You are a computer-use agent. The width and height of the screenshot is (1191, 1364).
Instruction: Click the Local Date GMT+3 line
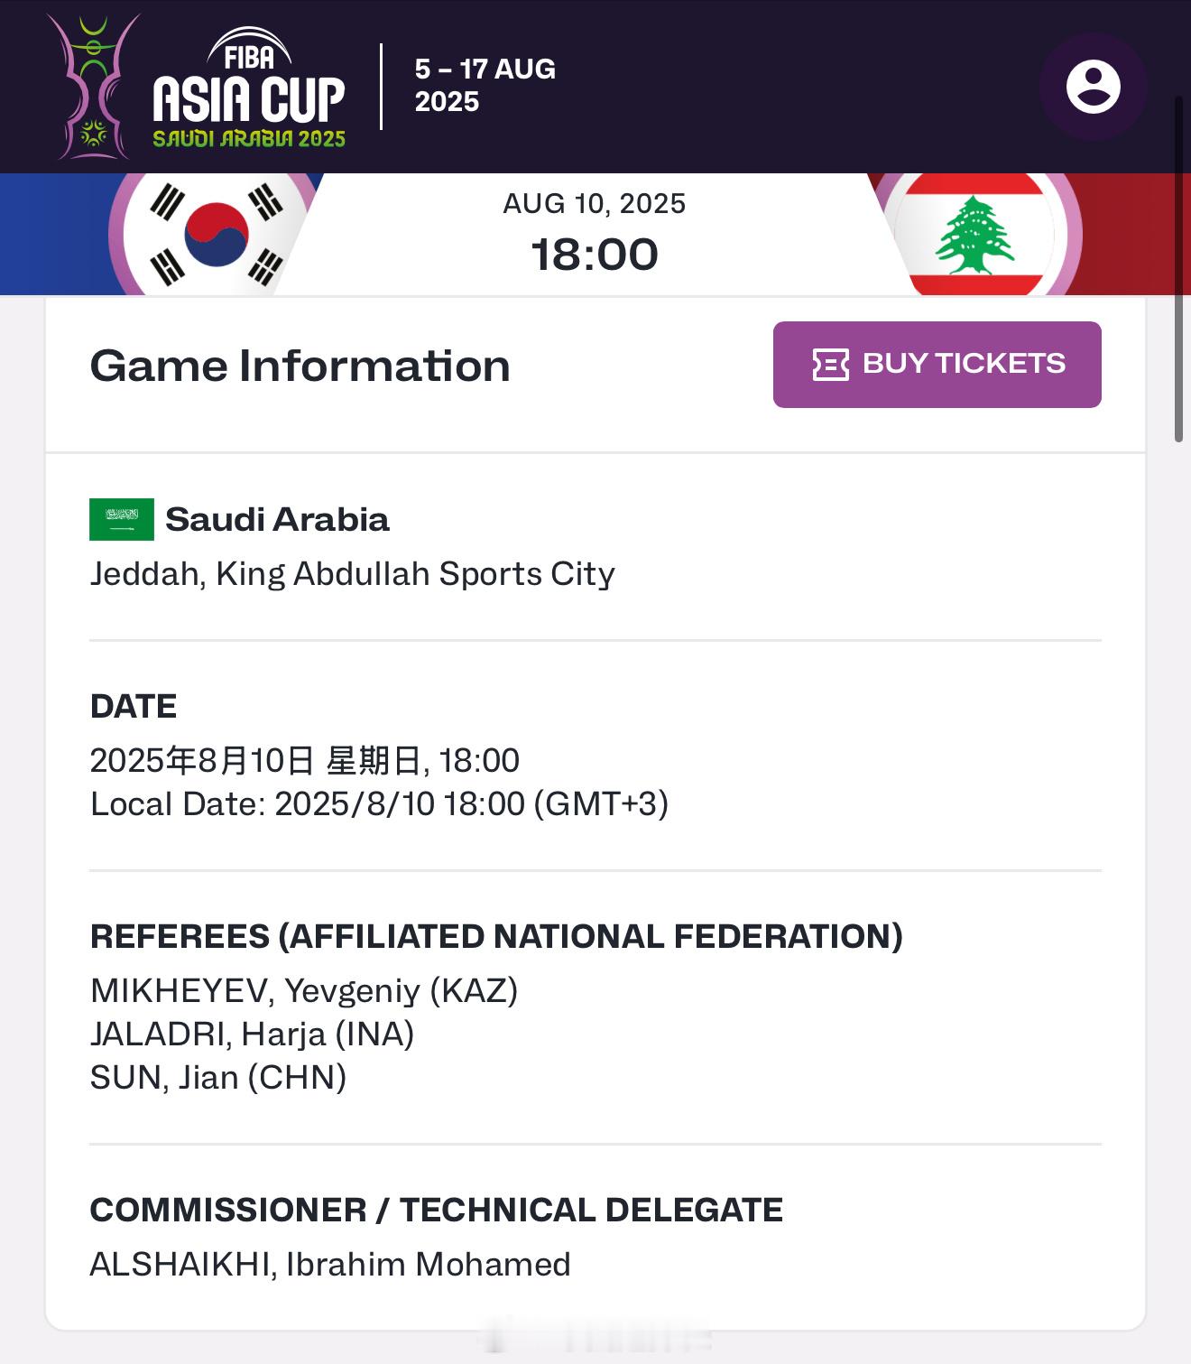(x=379, y=804)
